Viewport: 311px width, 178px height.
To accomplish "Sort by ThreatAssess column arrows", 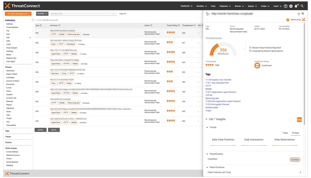I will coord(195,26).
